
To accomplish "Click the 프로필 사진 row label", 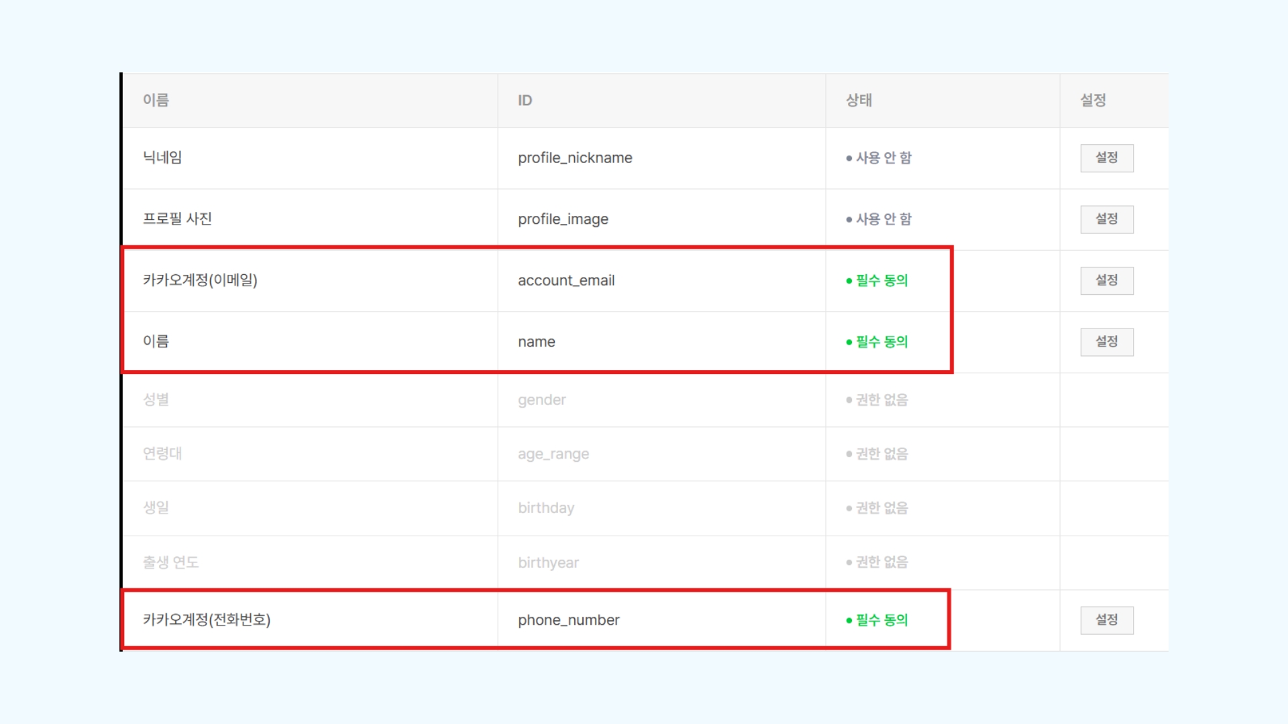I will [177, 219].
